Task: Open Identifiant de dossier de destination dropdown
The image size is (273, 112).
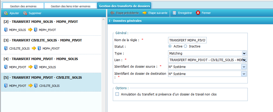Action: tap(244, 74)
